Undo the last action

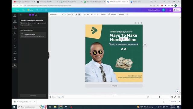pyautogui.click(x=37, y=10)
